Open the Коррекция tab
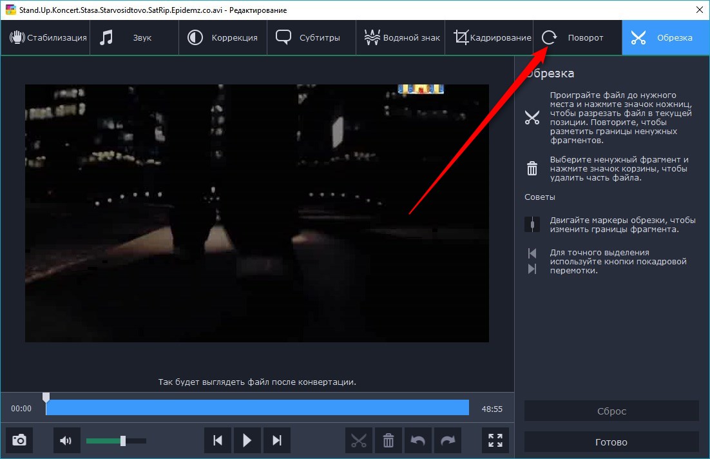This screenshot has height=459, width=710. pyautogui.click(x=223, y=37)
